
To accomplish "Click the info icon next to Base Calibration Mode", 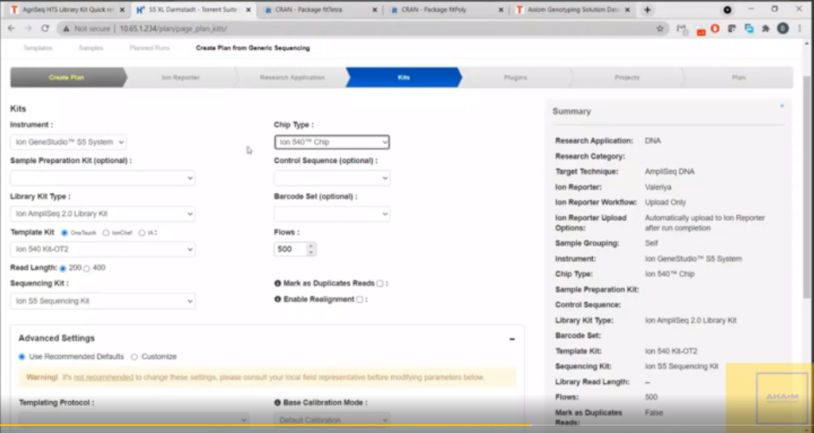I will [x=277, y=403].
